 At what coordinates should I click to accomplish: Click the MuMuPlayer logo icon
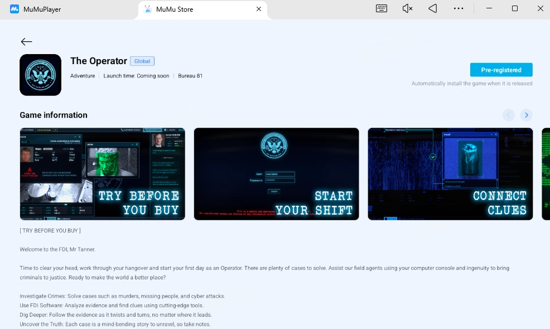coord(15,9)
